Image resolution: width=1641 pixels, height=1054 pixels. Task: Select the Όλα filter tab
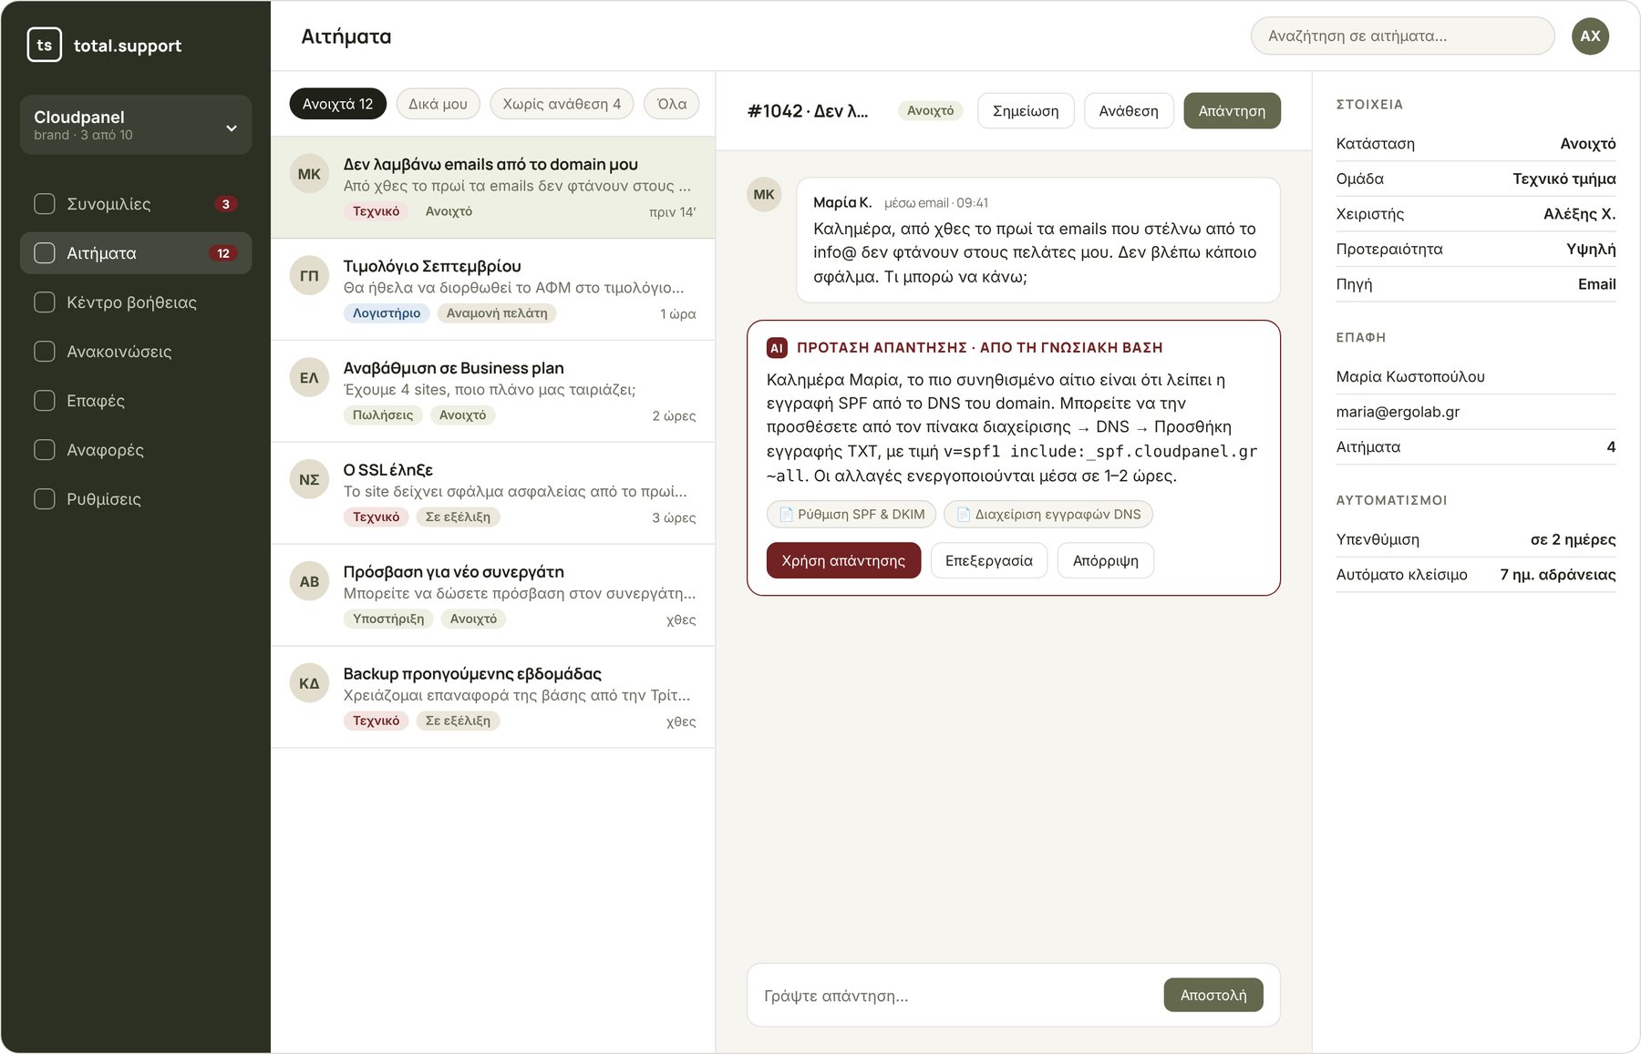tap(672, 104)
